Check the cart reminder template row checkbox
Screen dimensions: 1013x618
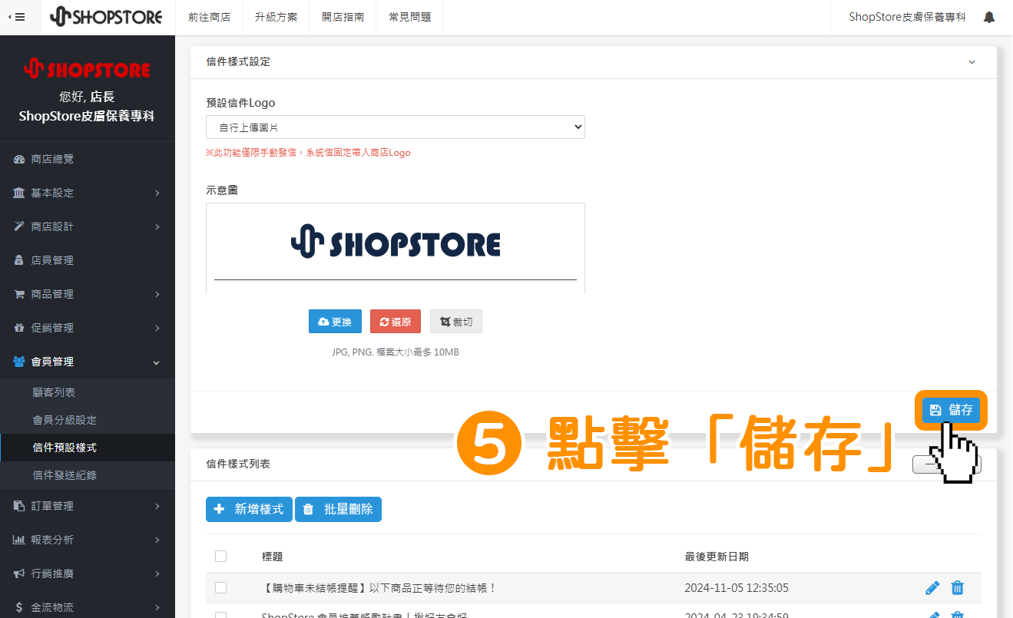coord(221,588)
